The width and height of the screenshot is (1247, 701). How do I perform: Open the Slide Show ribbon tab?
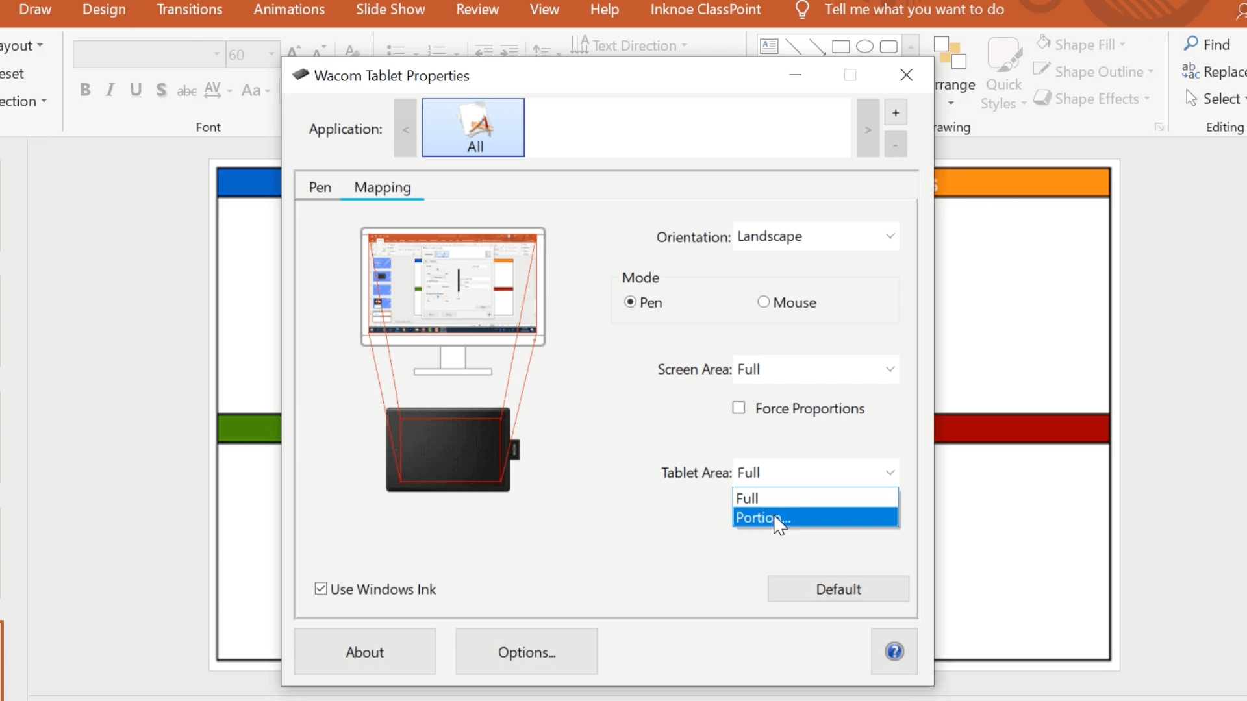click(390, 10)
